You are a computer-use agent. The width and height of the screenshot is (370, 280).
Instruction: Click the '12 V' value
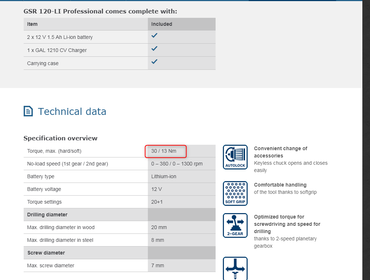point(157,189)
